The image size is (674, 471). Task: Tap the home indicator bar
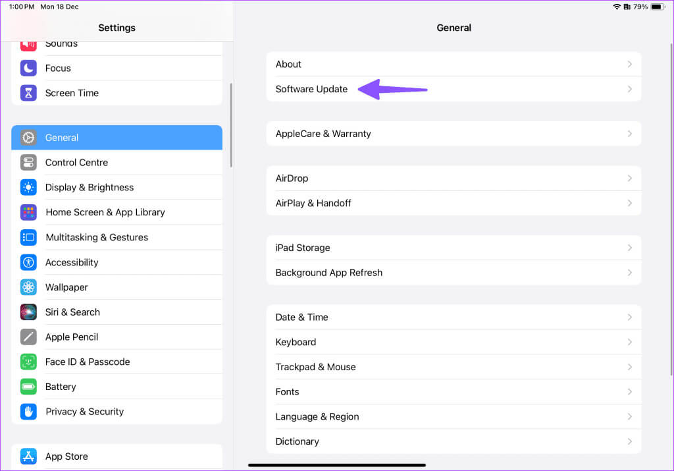pos(337,465)
